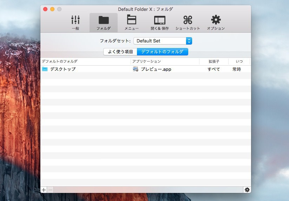Open the オプション gear pane

[216, 22]
